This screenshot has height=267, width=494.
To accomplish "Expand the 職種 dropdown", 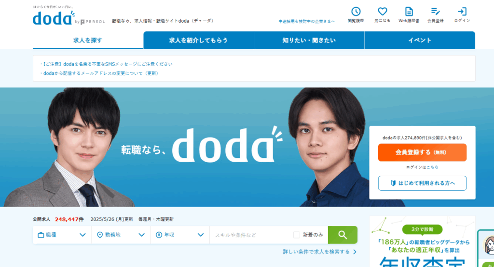I will click(x=62, y=235).
